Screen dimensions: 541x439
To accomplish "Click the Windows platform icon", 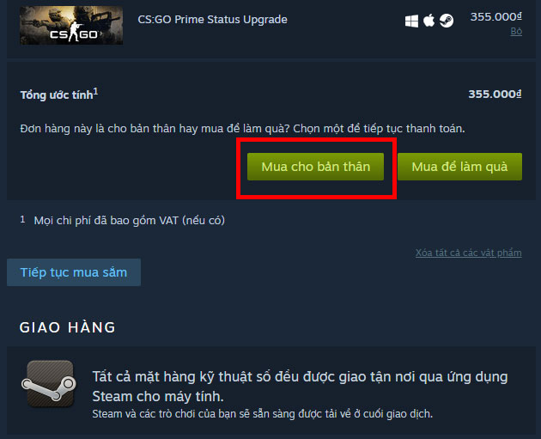I will tap(411, 21).
